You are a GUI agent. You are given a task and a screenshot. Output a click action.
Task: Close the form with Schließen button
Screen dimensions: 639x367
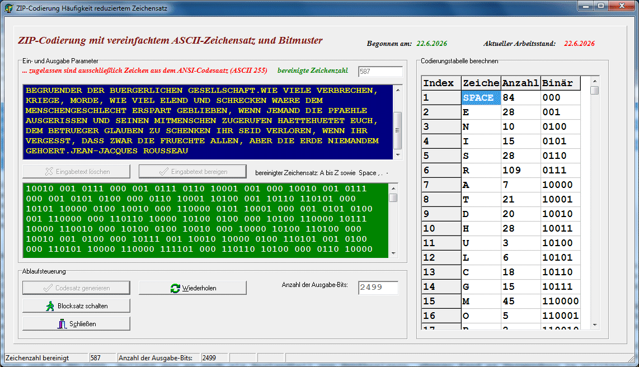(76, 324)
